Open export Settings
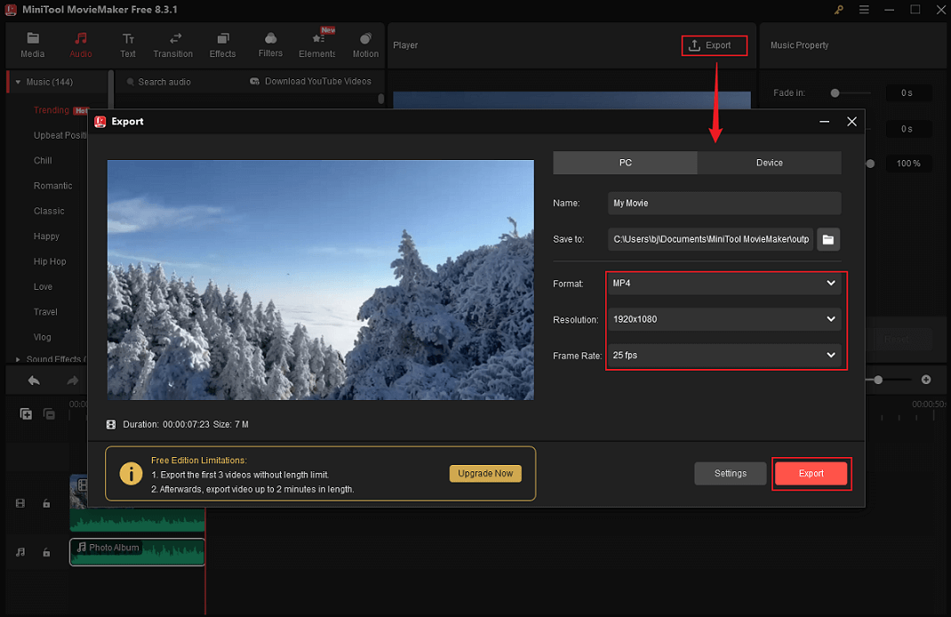 click(x=730, y=473)
